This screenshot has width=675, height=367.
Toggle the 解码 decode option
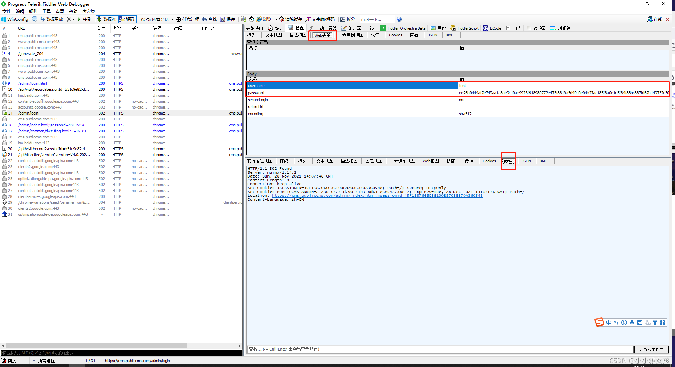coord(127,19)
